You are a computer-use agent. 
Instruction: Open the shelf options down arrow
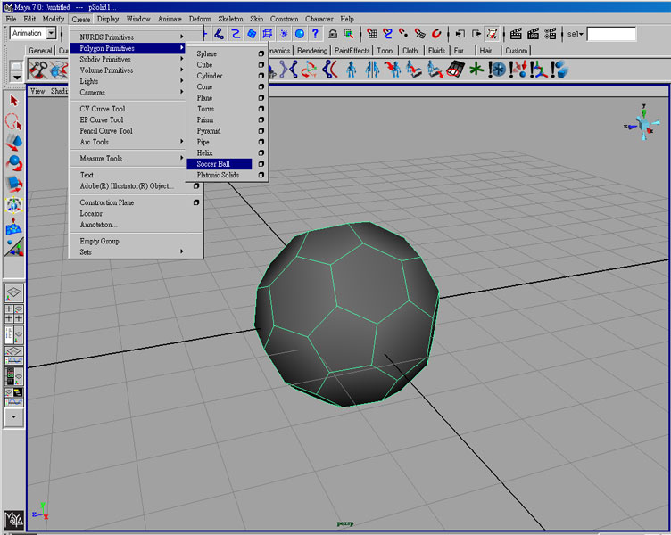tap(16, 78)
